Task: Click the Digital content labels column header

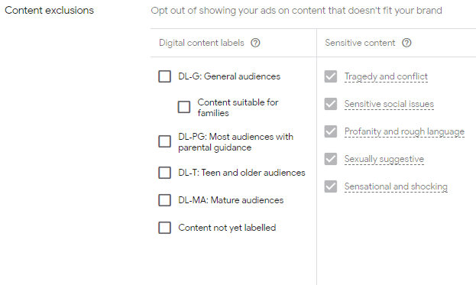Action: (202, 43)
